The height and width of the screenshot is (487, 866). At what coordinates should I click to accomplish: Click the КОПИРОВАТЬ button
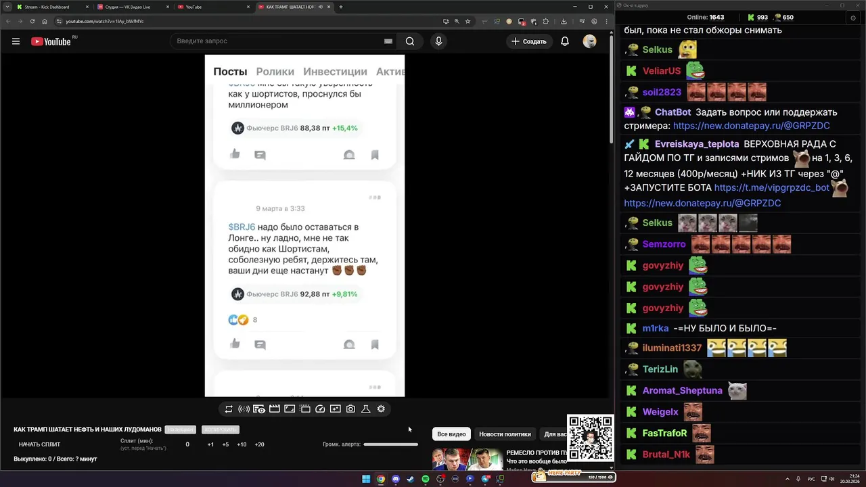pos(221,430)
